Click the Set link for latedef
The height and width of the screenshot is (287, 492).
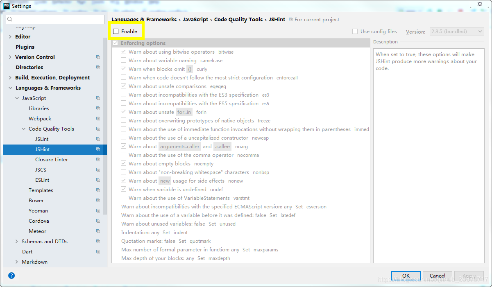pyautogui.click(x=273, y=215)
